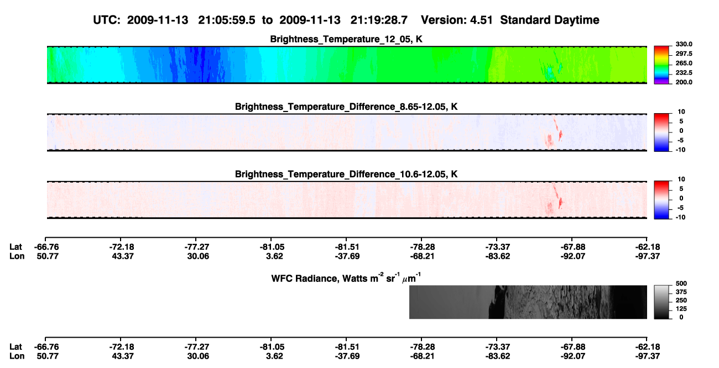
Task: Click the Brightness Temperature 12.05 image strip
Action: [346, 65]
